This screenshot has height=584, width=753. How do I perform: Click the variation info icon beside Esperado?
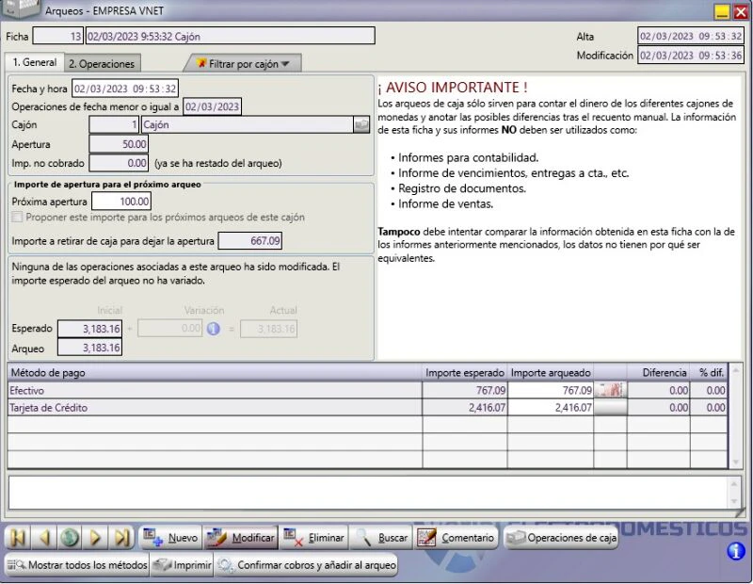[214, 329]
